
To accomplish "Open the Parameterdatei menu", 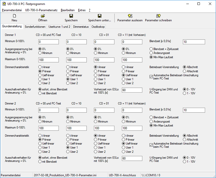I will click(x=12, y=10).
